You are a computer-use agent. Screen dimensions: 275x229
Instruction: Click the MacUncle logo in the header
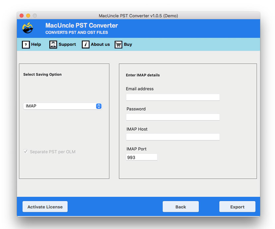28,28
